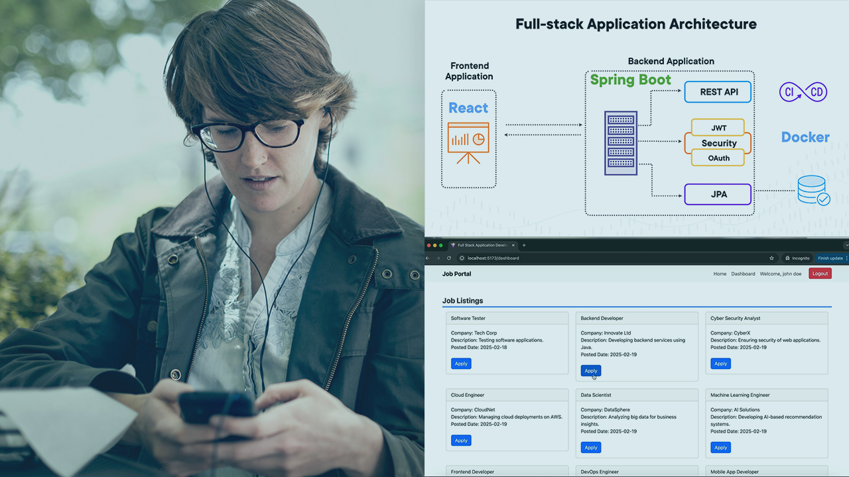
Task: Apply to the Cyber Security Analyst job
Action: pos(720,364)
